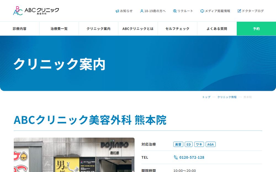Click the ABCクリニック美容外科 熊本院 heading
Screen dimensions: 276x172
90,120
